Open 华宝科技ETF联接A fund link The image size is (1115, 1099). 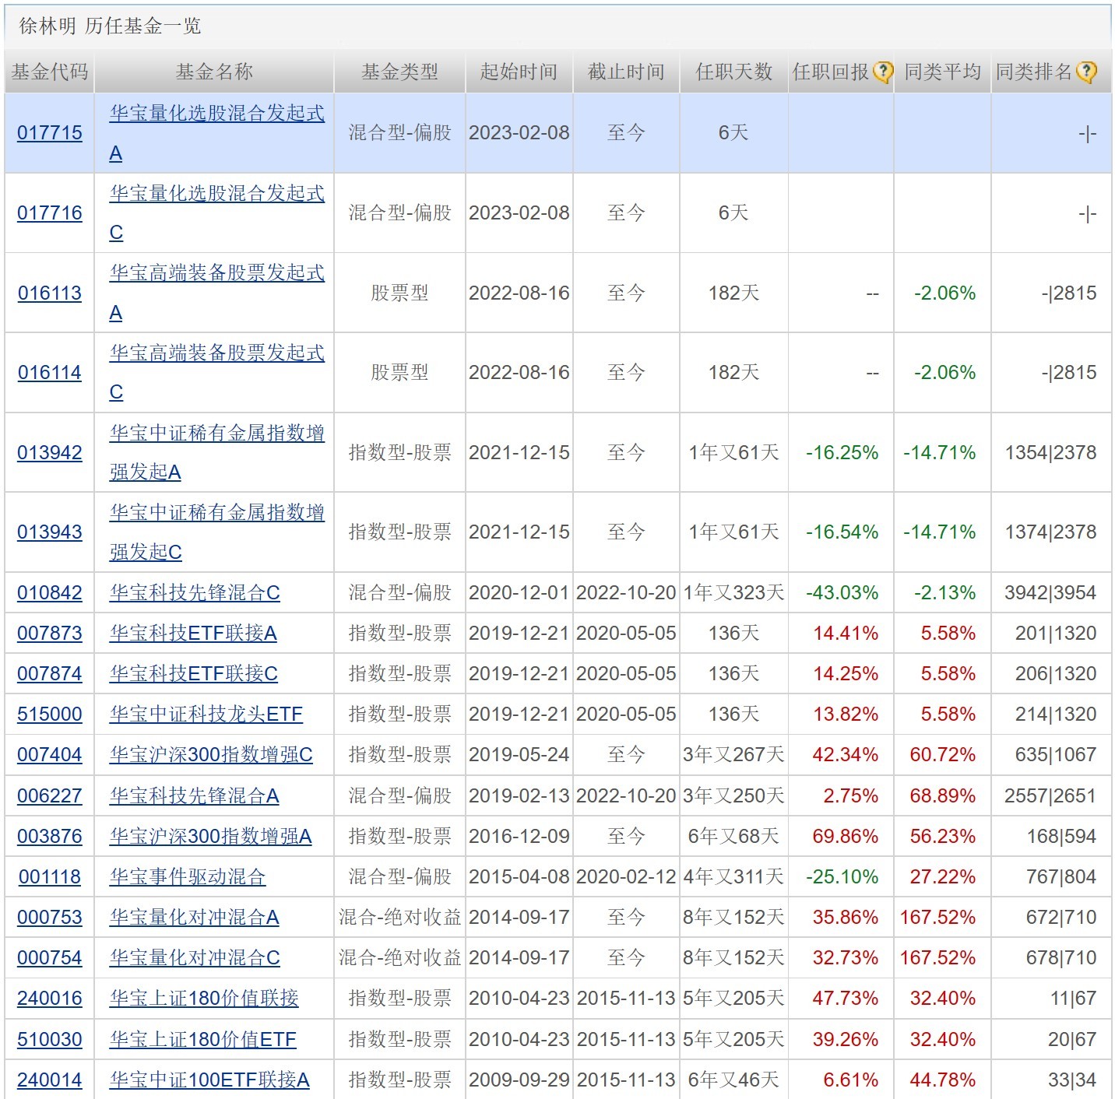point(193,634)
